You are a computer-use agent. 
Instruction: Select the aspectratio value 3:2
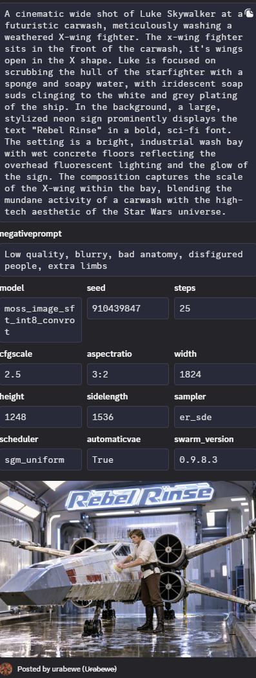128,374
